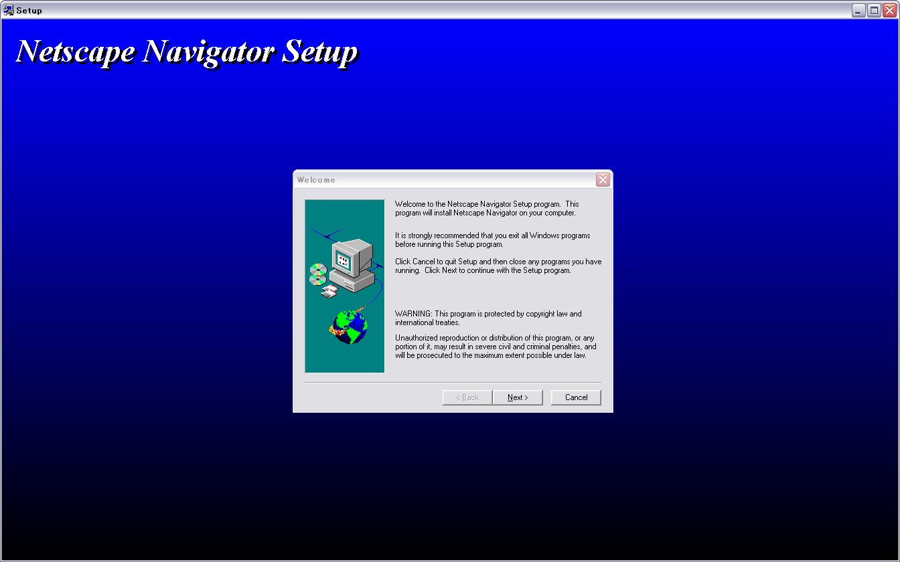Click the 'Welcome' dialog title text
The height and width of the screenshot is (562, 900).
[x=316, y=180]
